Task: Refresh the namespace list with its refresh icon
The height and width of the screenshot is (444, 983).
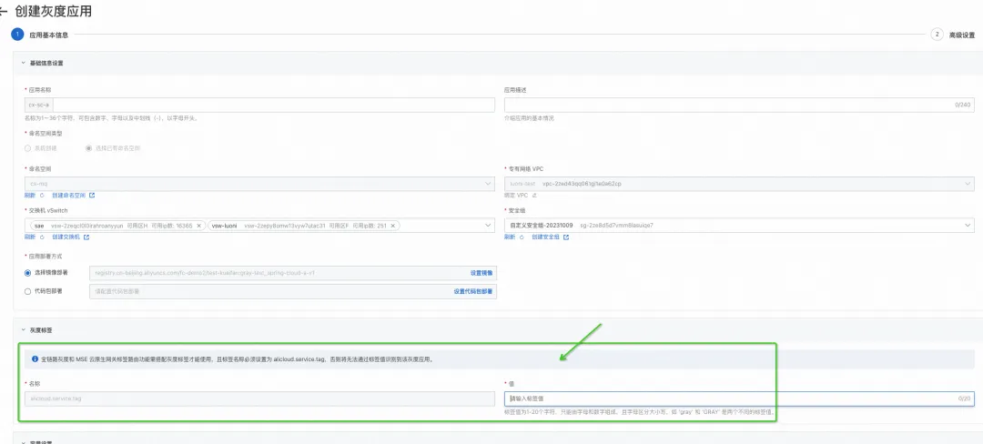Action: click(x=41, y=196)
